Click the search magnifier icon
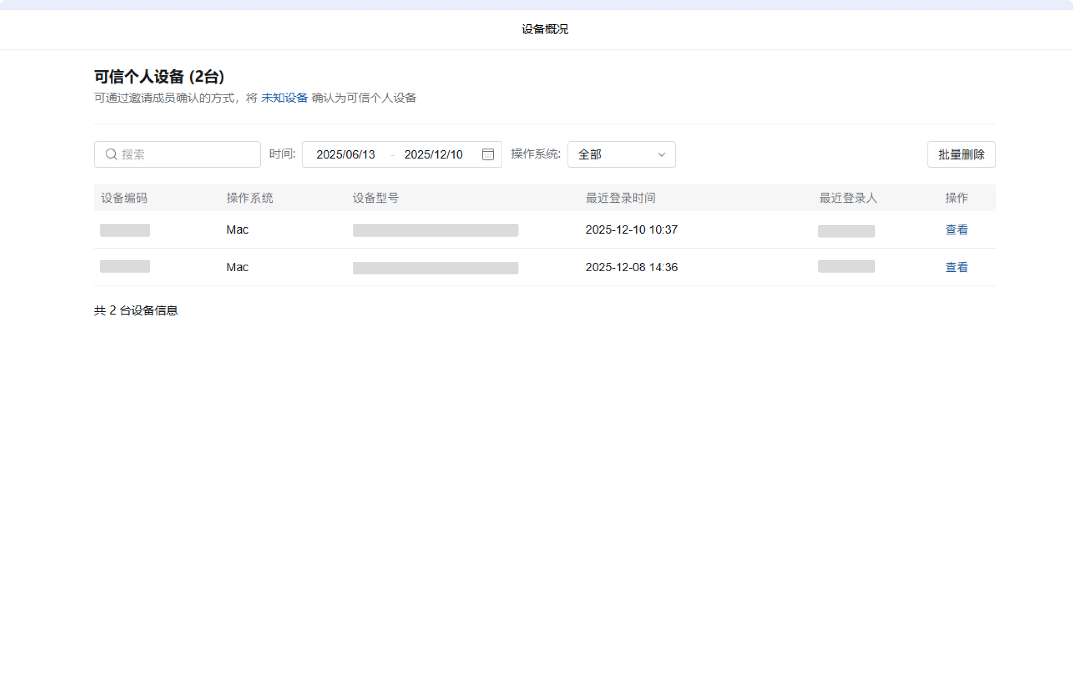Screen dimensions: 1073x691 click(111, 154)
